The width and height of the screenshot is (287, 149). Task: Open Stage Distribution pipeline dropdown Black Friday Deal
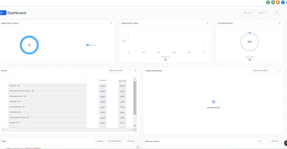(265, 71)
